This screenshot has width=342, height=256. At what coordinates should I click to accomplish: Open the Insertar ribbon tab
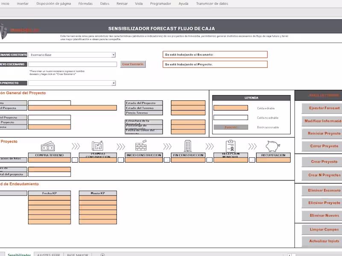pos(23,3)
